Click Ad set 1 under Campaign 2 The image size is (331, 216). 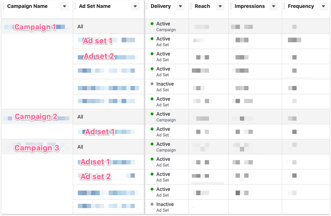[x=100, y=132]
